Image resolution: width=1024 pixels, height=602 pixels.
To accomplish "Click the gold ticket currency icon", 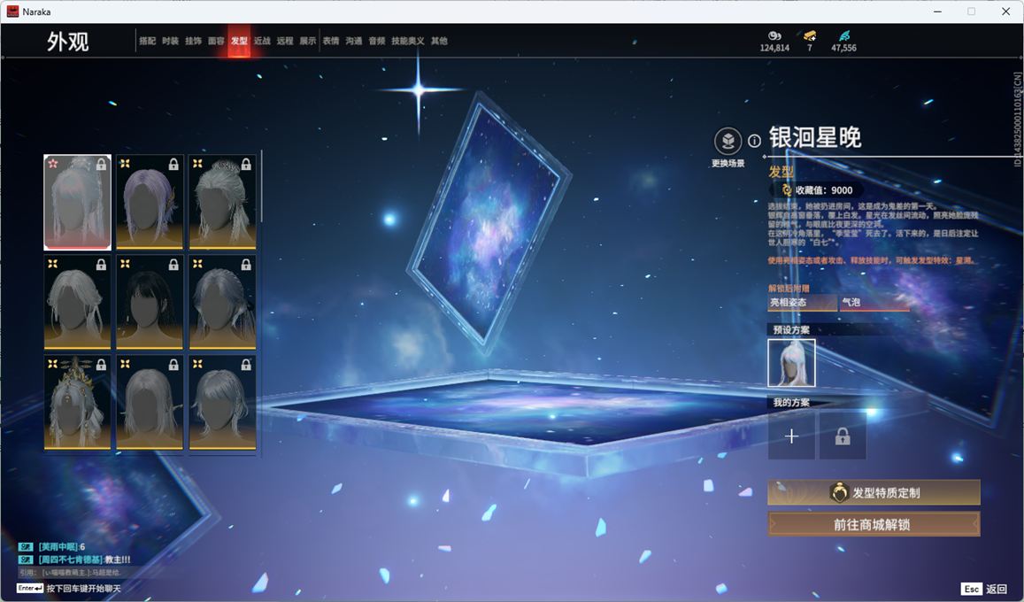I will tap(810, 35).
